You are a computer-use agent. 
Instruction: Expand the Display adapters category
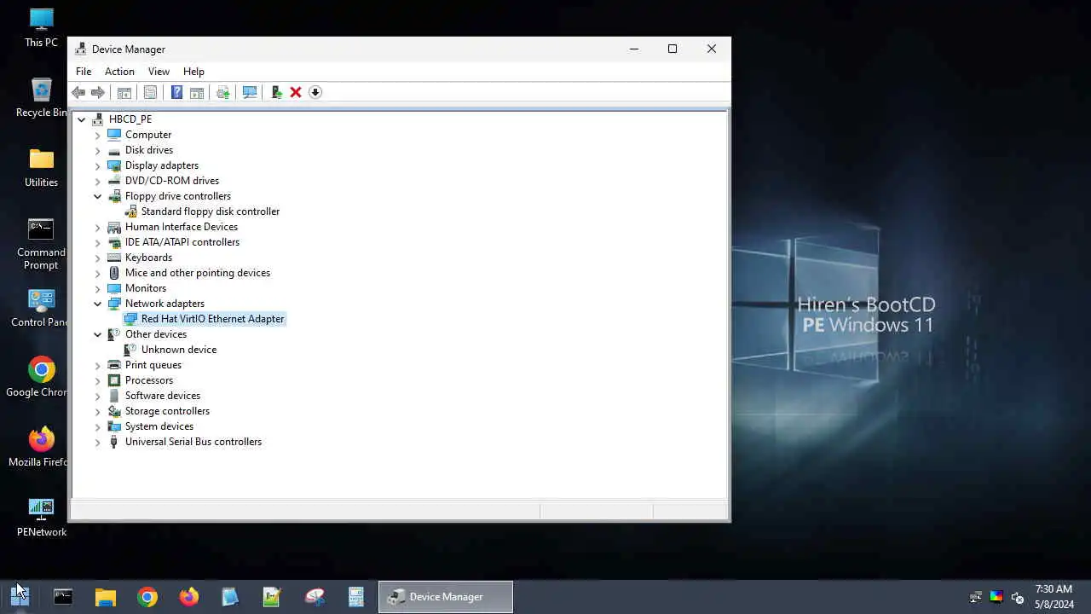pyautogui.click(x=97, y=165)
